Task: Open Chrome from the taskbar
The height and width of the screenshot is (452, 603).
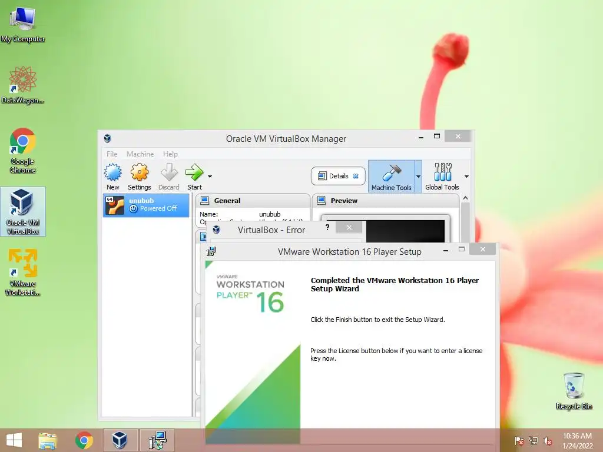Action: click(x=84, y=440)
